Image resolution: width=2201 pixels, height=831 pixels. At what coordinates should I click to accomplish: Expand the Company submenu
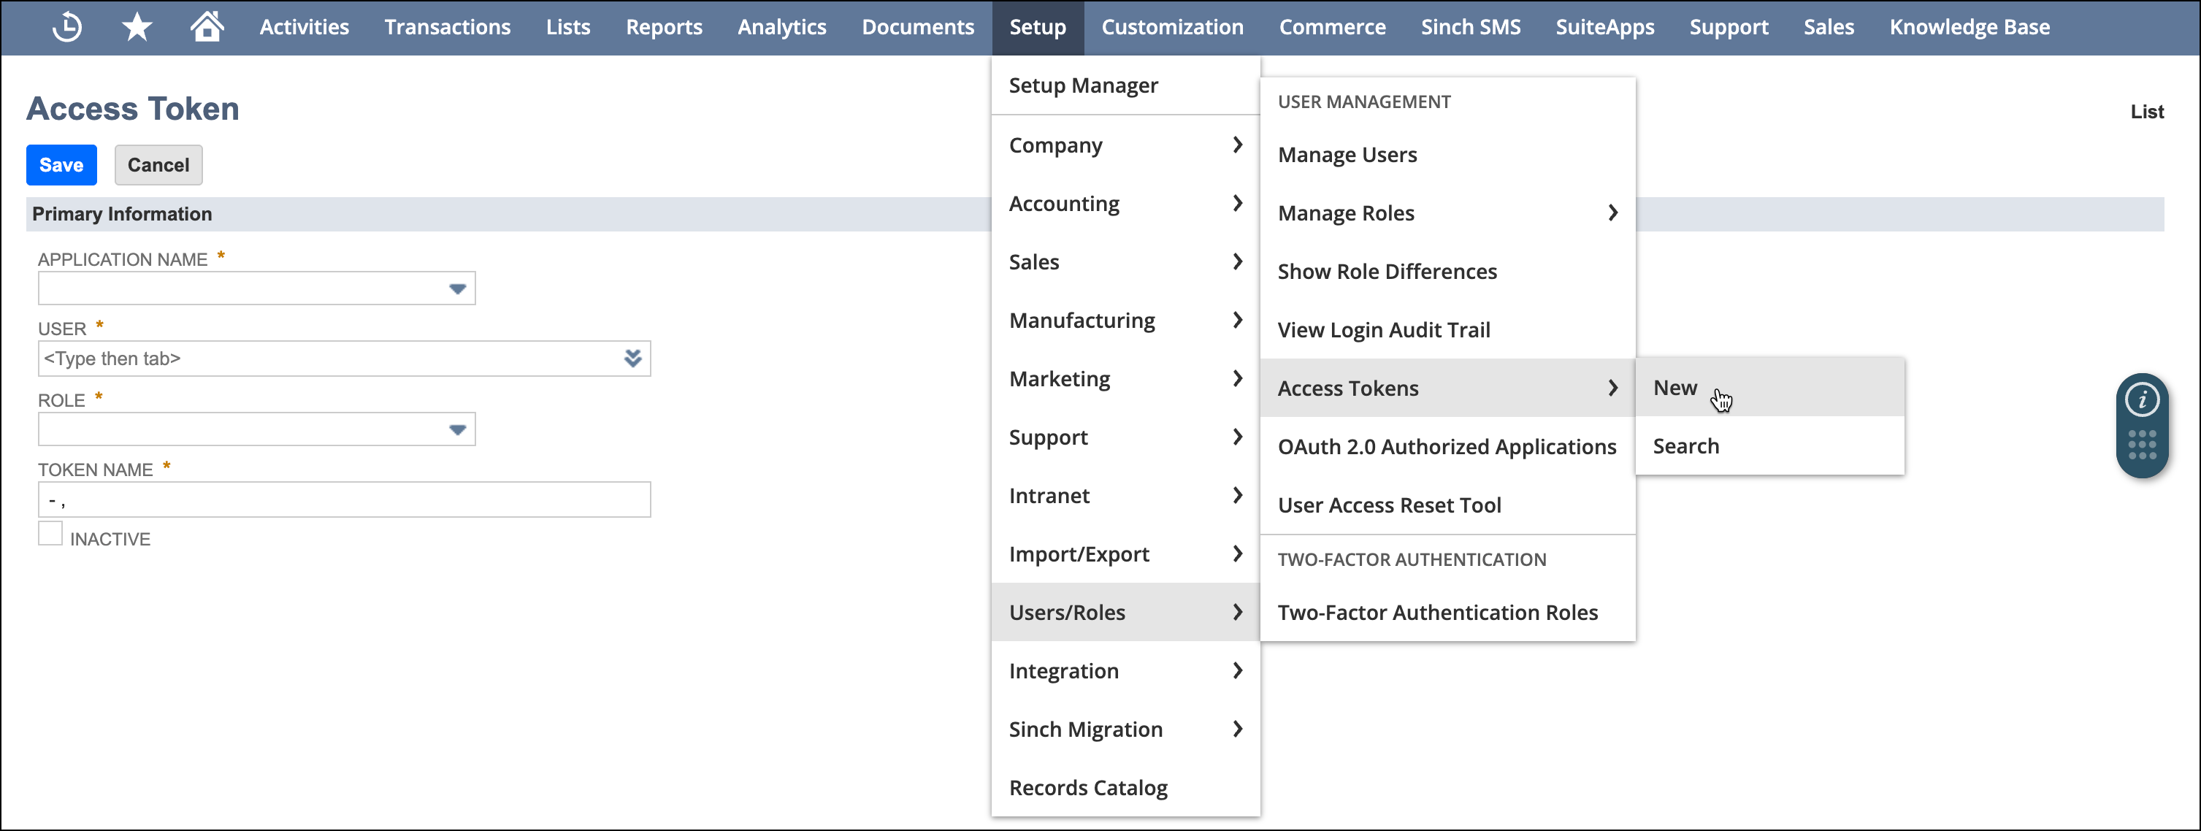coord(1125,145)
